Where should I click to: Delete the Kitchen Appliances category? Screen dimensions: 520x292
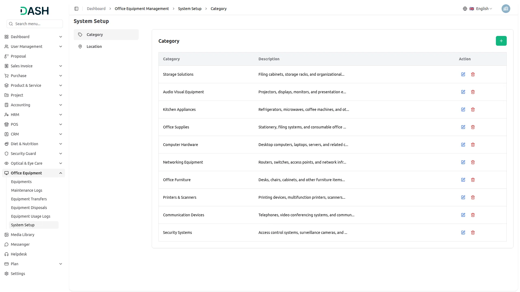473,109
